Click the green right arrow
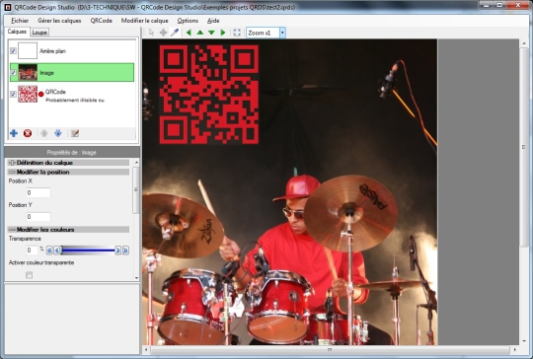Image resolution: width=533 pixels, height=359 pixels. [x=223, y=33]
